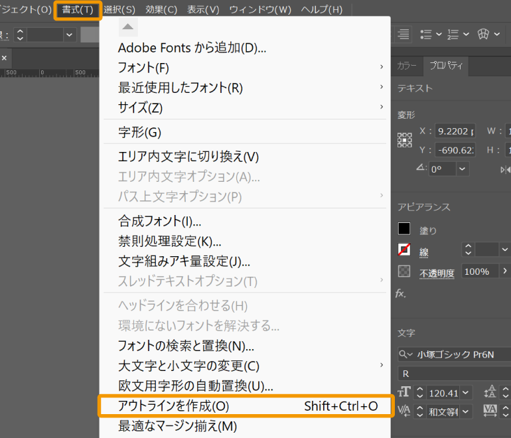Screen dimensions: 511x438
Task: Click the envelope warp icon
Action: [483, 34]
